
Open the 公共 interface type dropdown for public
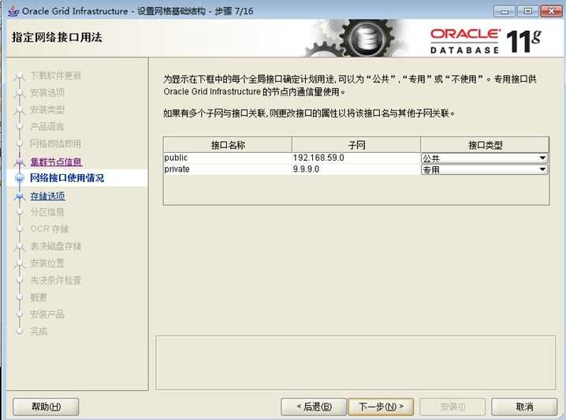[485, 158]
